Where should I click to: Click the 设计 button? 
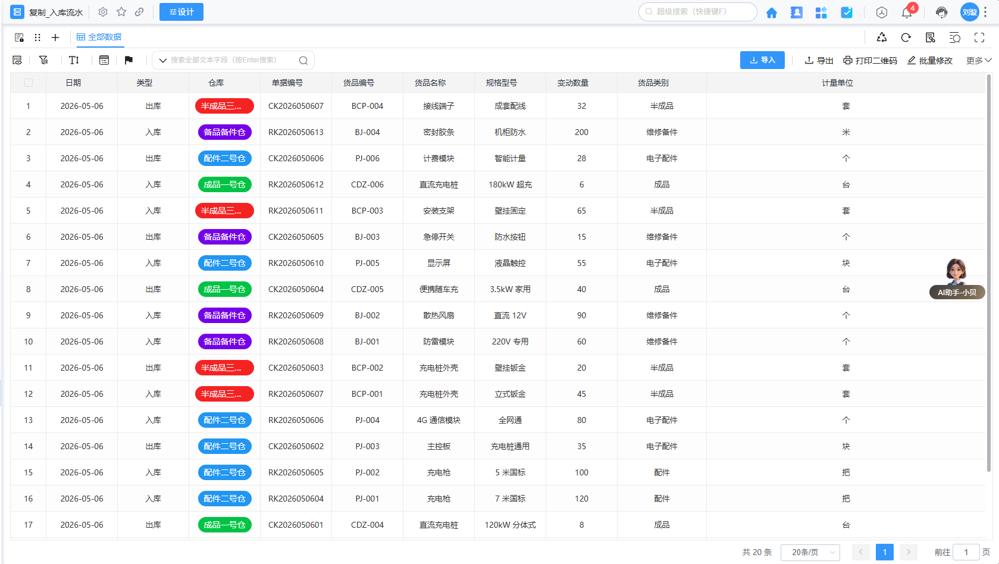click(181, 12)
